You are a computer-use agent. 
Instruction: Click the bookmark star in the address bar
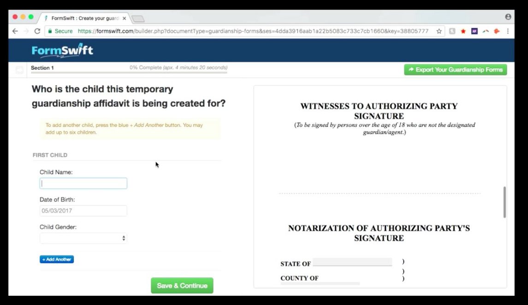tap(439, 31)
